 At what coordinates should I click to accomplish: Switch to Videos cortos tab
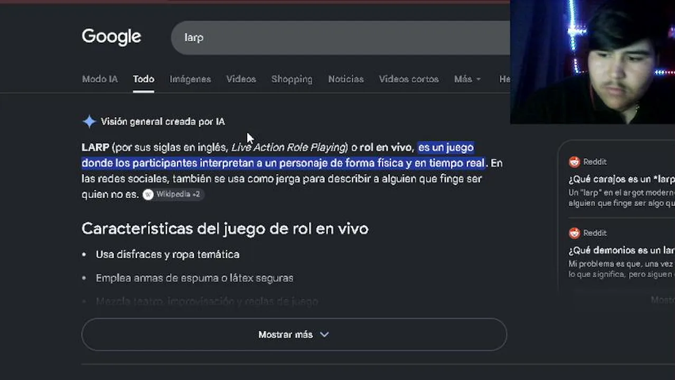point(409,79)
